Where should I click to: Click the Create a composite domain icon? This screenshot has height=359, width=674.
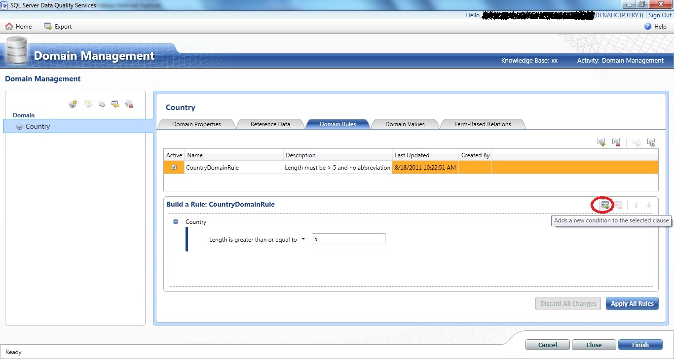pos(88,104)
